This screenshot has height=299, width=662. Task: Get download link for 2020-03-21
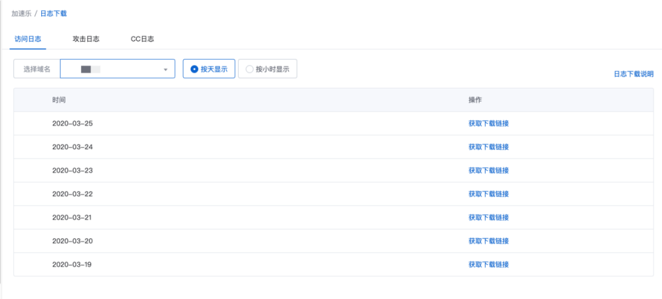point(488,217)
